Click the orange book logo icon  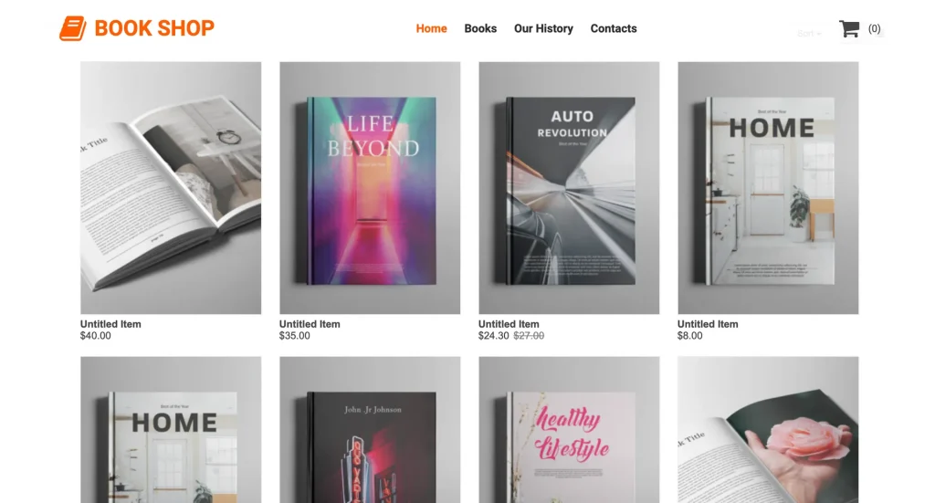[x=73, y=28]
